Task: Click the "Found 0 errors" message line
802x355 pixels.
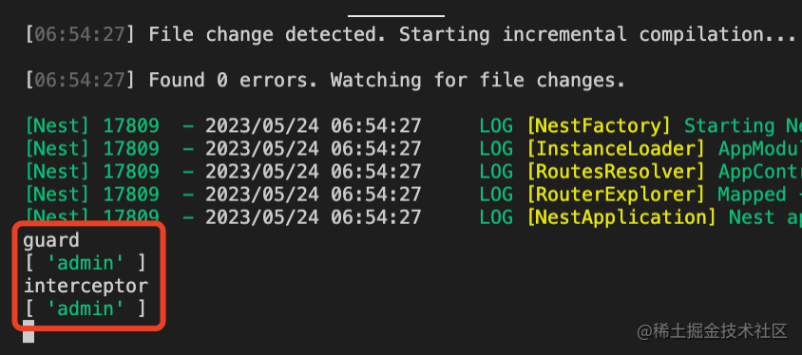Action: point(325,80)
